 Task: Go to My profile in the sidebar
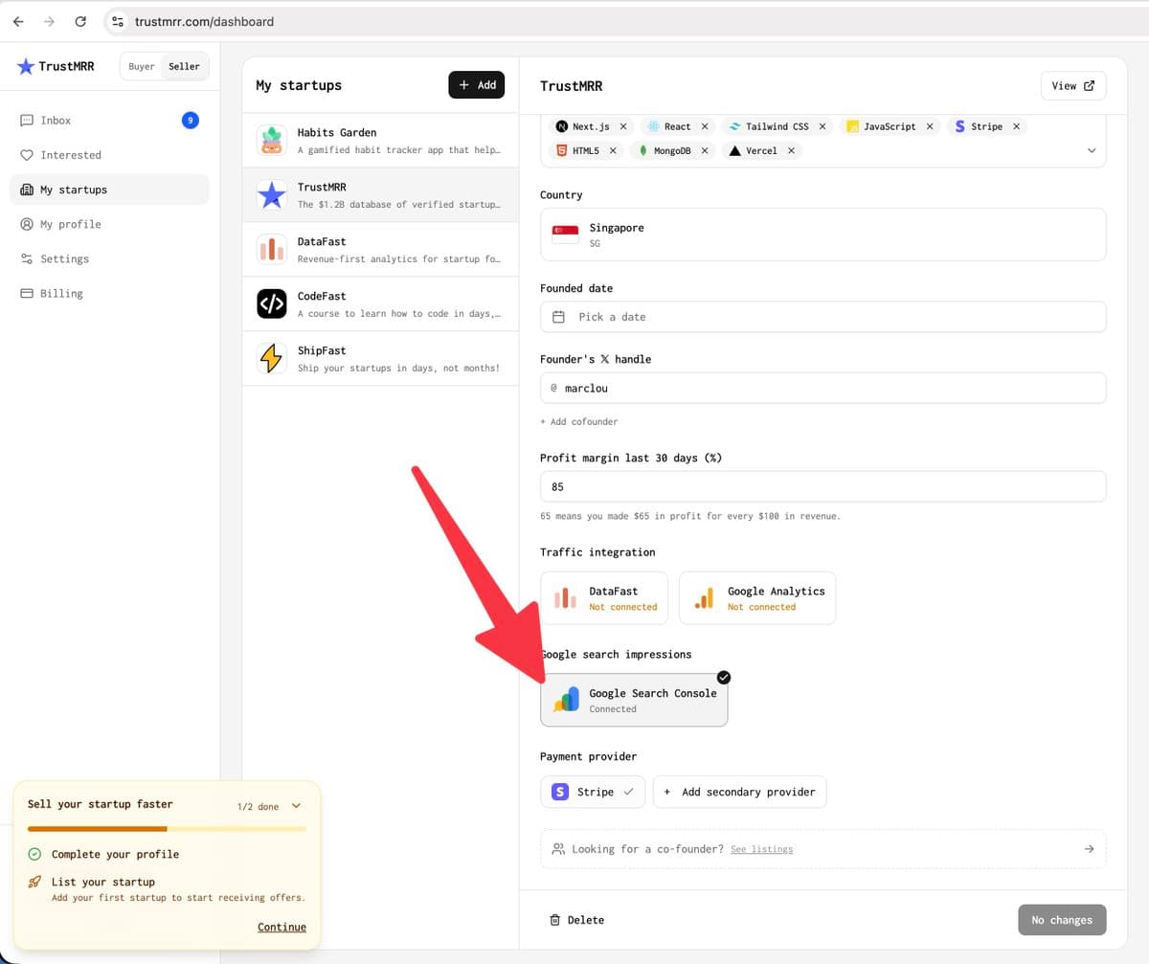109,224
